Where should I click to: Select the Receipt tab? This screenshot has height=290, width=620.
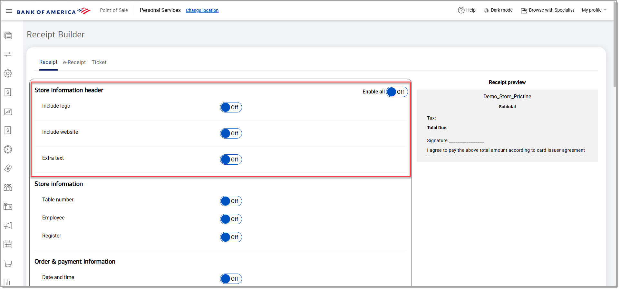pyautogui.click(x=48, y=62)
